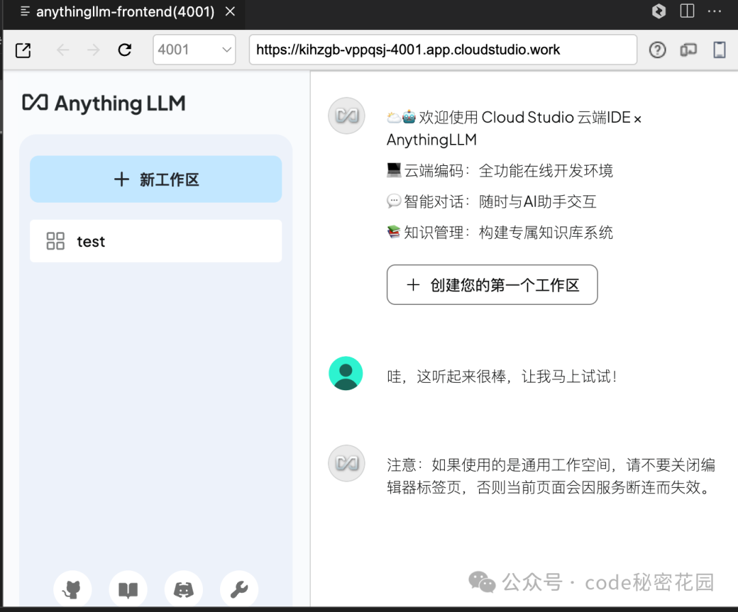Open the GitHub icon in sidebar footer

72,589
